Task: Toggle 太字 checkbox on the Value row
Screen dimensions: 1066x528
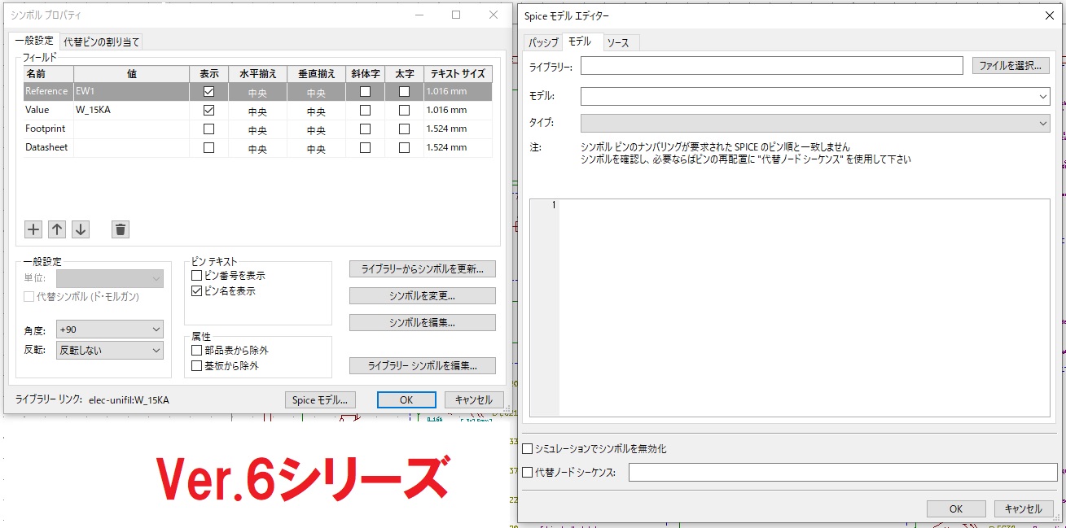Action: tap(404, 110)
